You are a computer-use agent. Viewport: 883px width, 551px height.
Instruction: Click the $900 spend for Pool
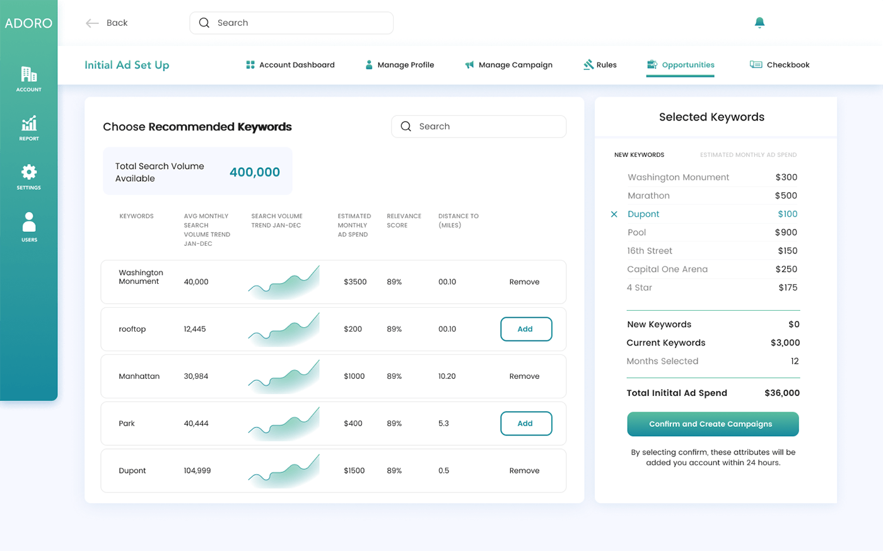[786, 233]
